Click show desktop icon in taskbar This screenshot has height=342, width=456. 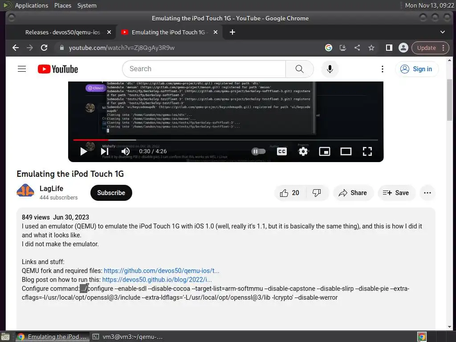tap(5, 337)
